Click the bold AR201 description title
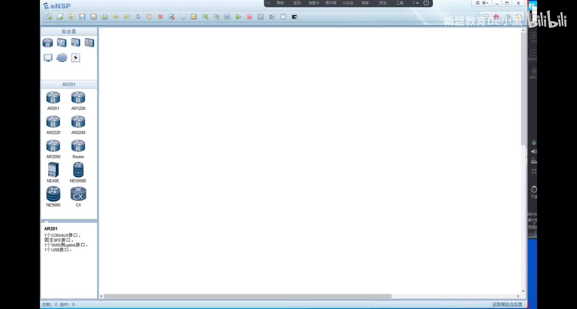 click(51, 229)
